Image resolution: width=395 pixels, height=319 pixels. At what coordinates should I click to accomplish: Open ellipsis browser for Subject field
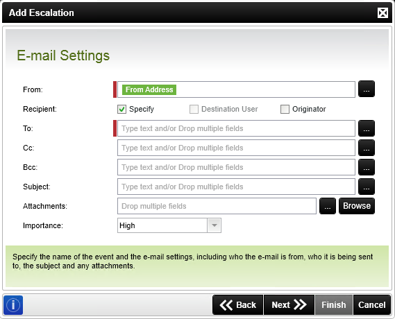point(367,187)
